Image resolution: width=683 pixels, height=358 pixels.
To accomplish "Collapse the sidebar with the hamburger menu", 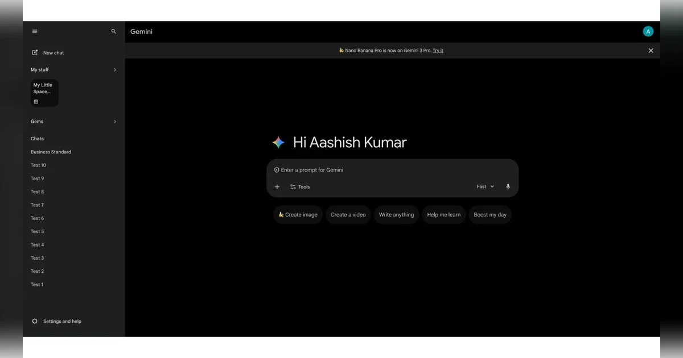I will [35, 31].
